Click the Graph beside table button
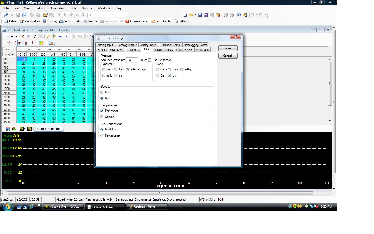 (49, 129)
